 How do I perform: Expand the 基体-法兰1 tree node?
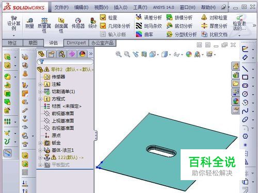(40, 150)
